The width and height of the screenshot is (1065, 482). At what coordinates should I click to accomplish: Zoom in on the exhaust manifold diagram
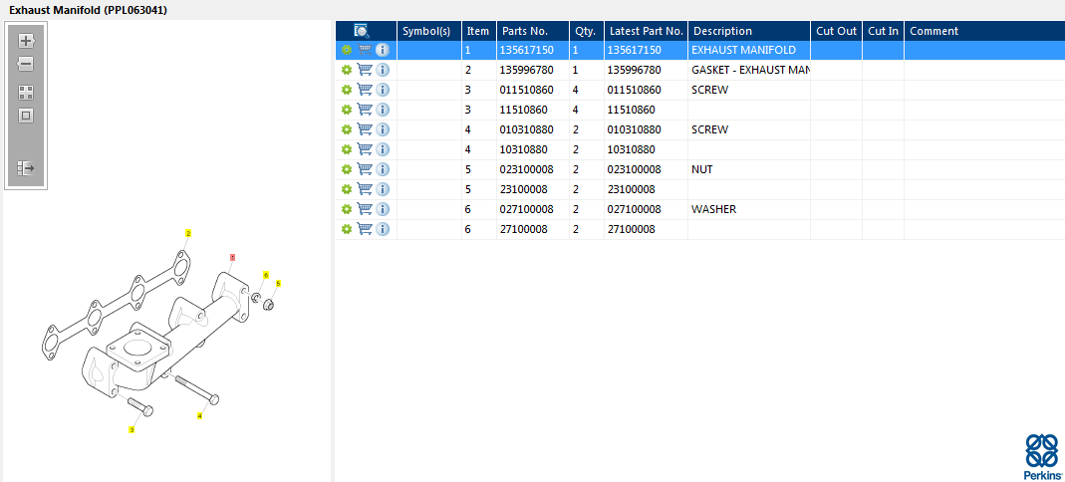pyautogui.click(x=26, y=41)
